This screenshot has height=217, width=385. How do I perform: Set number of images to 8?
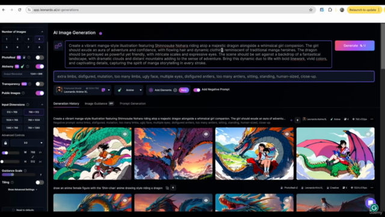39,47
